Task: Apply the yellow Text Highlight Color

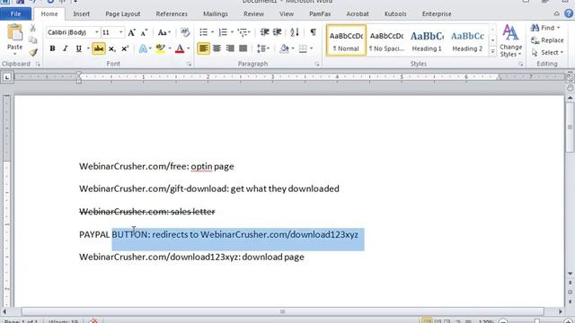Action: (160, 48)
